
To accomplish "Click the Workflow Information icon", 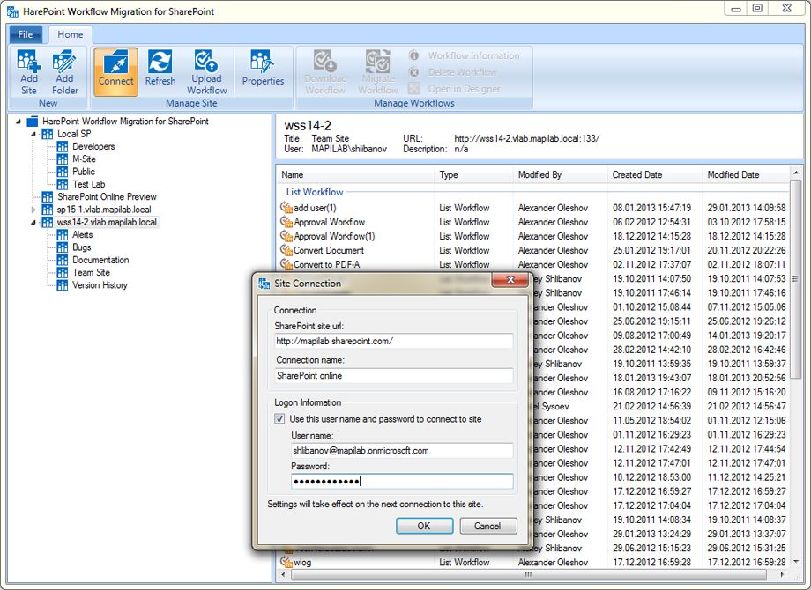I will (413, 55).
